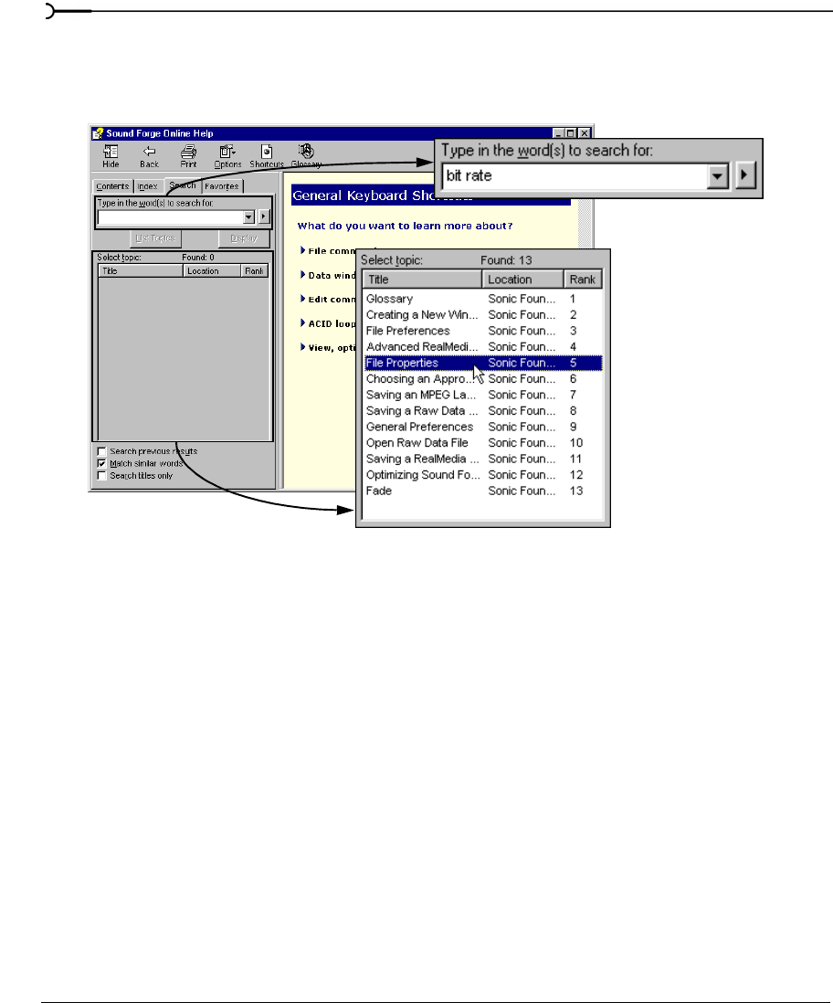
Task: Sort by enlarged Location column header
Action: (x=522, y=279)
